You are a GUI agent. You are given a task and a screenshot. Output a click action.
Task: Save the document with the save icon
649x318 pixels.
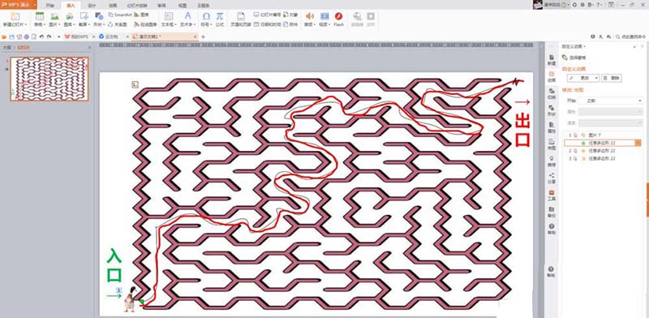(11, 37)
